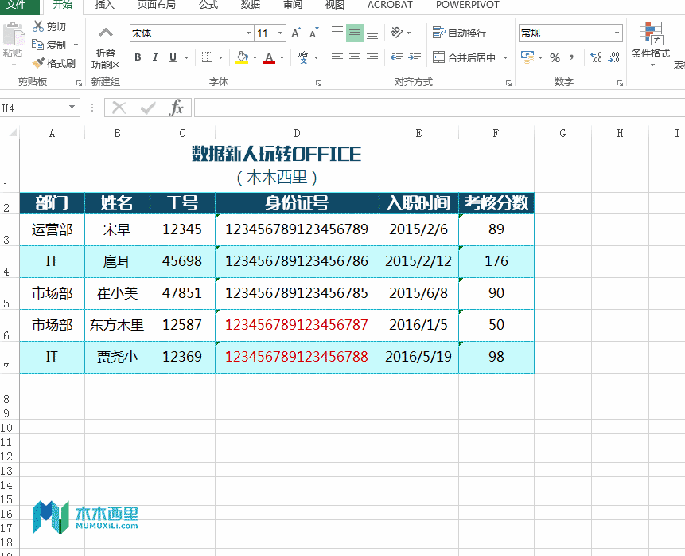This screenshot has width=685, height=556.
Task: Switch to the 审阅 Review tab
Action: click(292, 5)
